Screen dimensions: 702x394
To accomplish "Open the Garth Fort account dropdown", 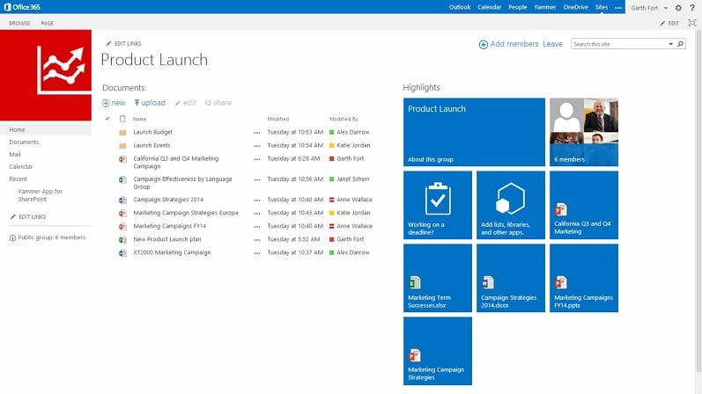I will [649, 8].
